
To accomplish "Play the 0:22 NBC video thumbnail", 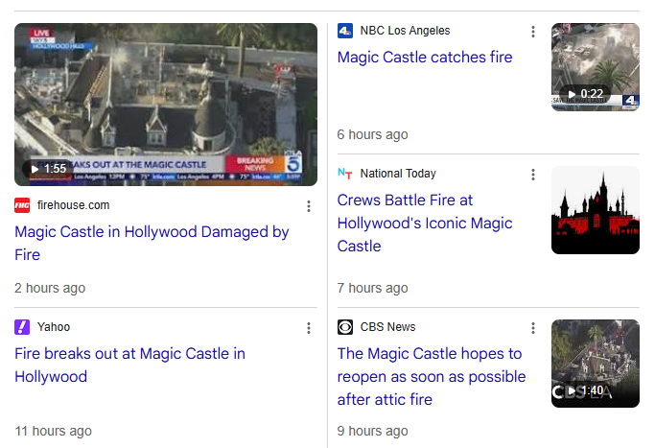I will pyautogui.click(x=596, y=67).
